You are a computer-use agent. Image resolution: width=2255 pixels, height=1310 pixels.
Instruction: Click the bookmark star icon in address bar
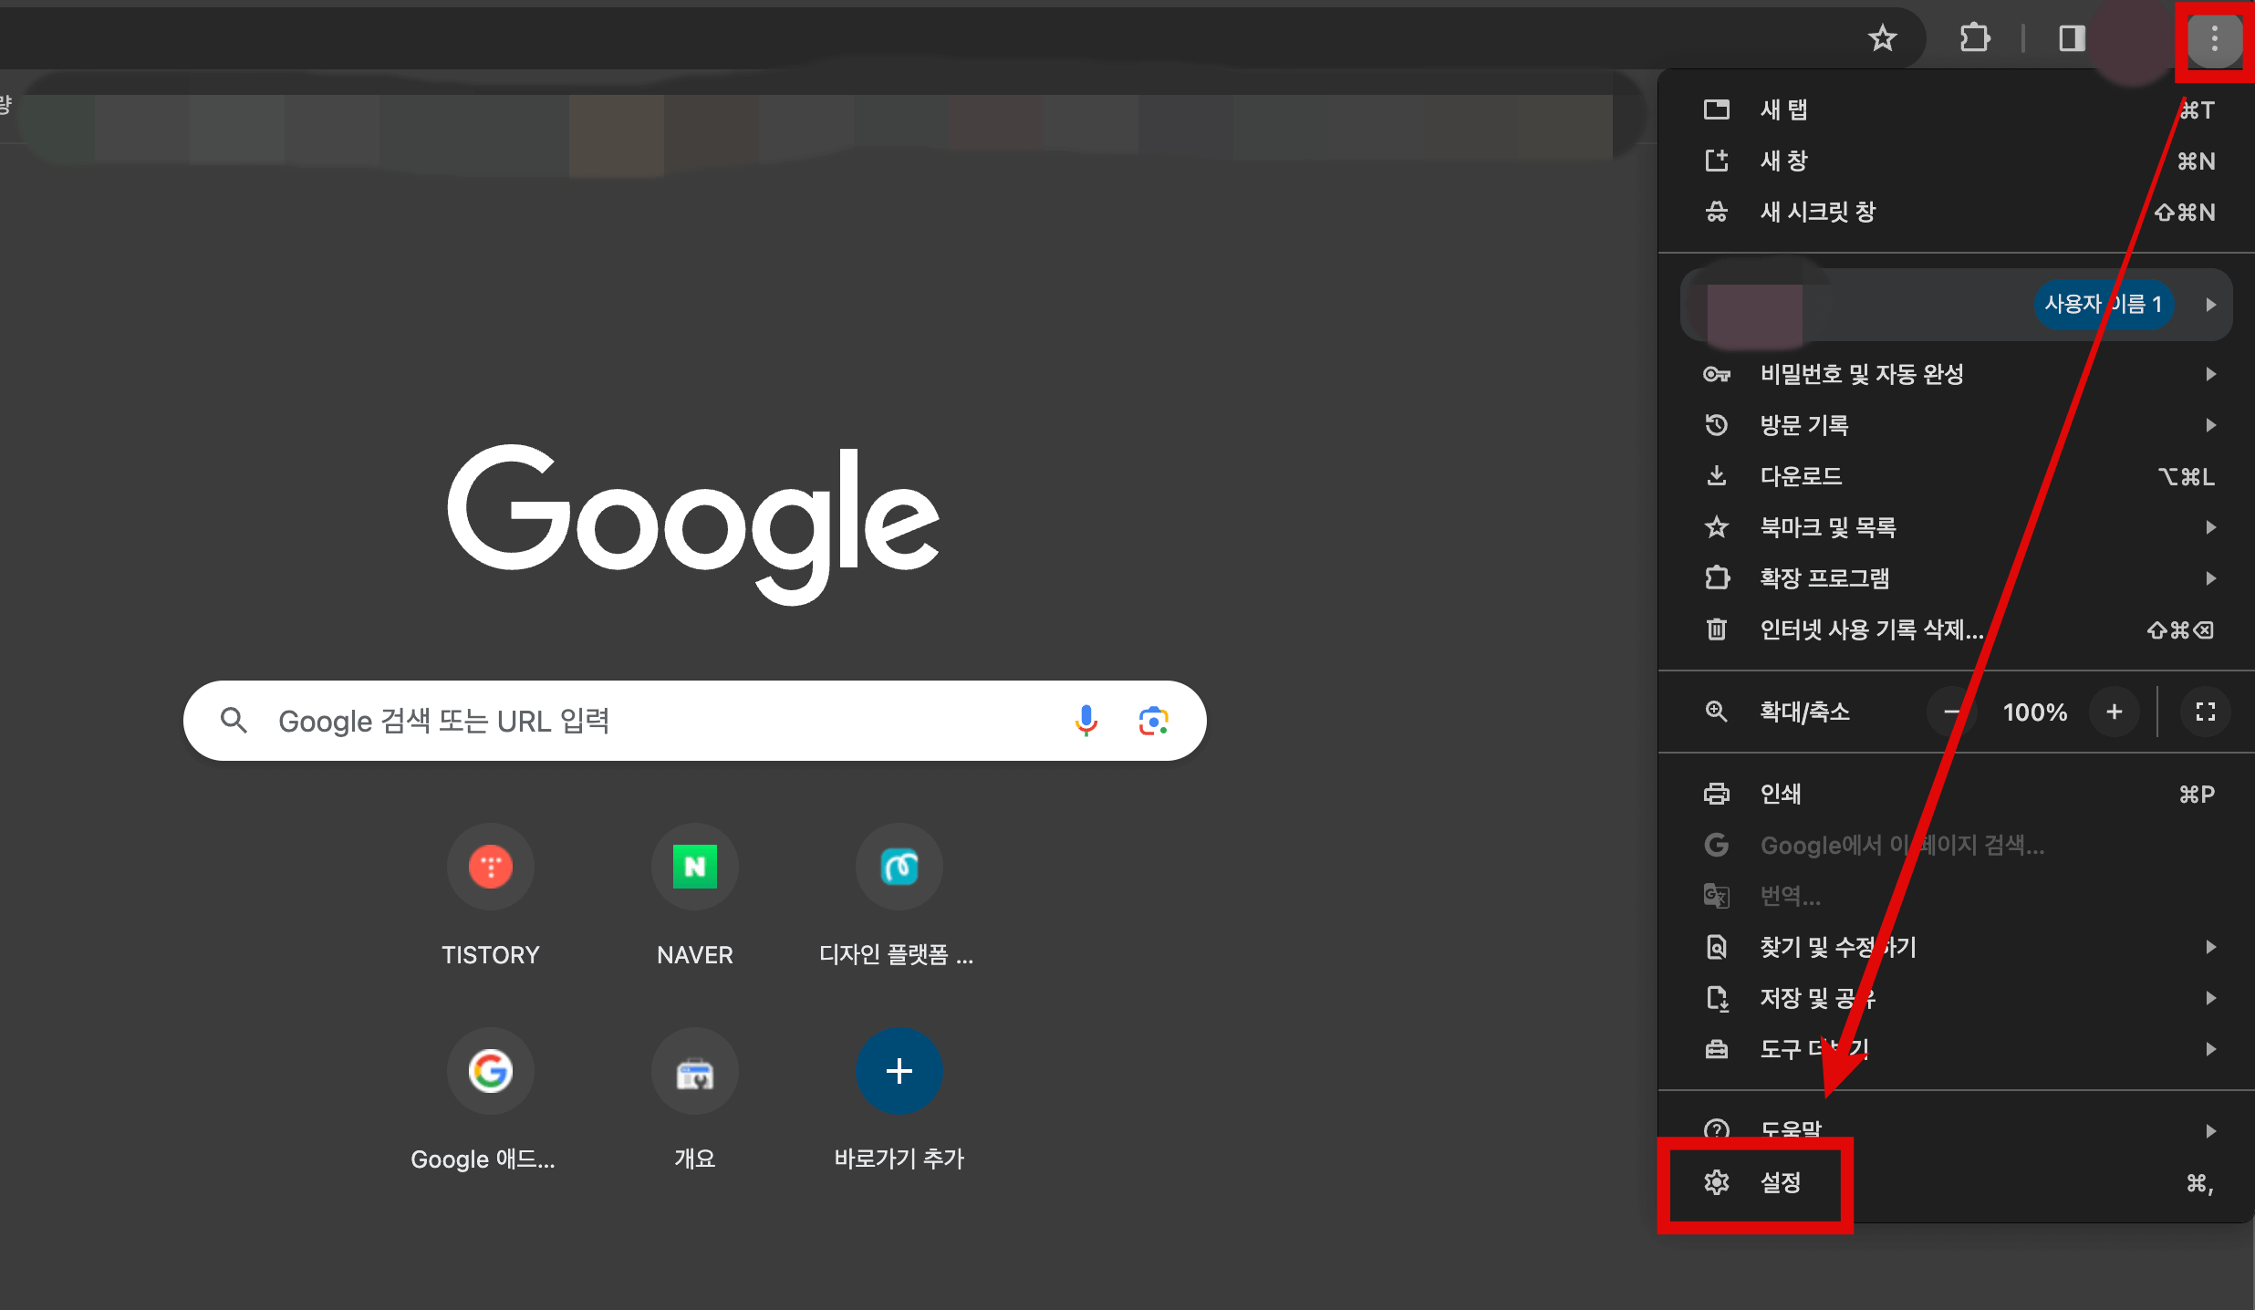1882,38
